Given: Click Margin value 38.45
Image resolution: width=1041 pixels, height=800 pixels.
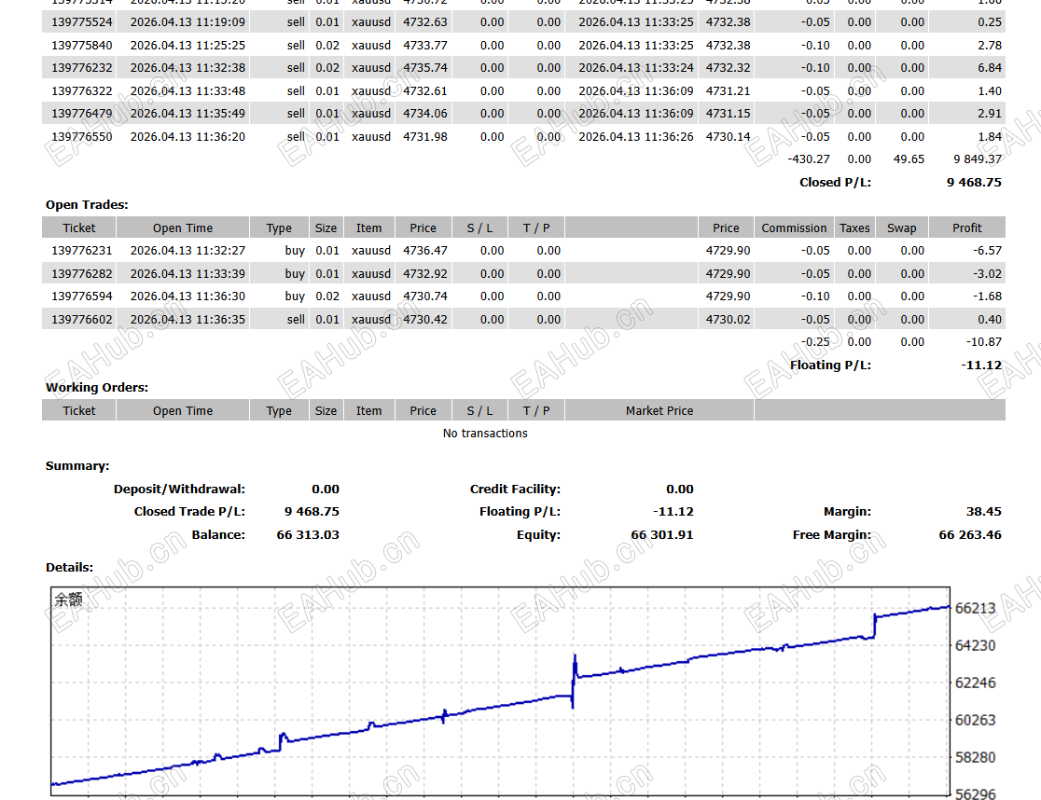Looking at the screenshot, I should coord(983,512).
